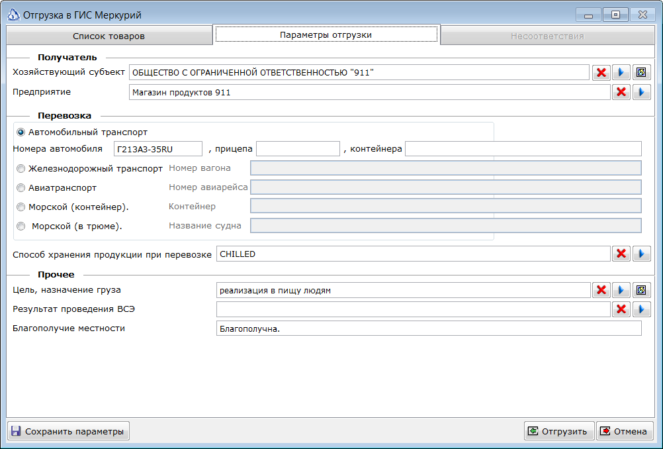
Task: Select Авиатранспорт radio button
Action: point(21,187)
